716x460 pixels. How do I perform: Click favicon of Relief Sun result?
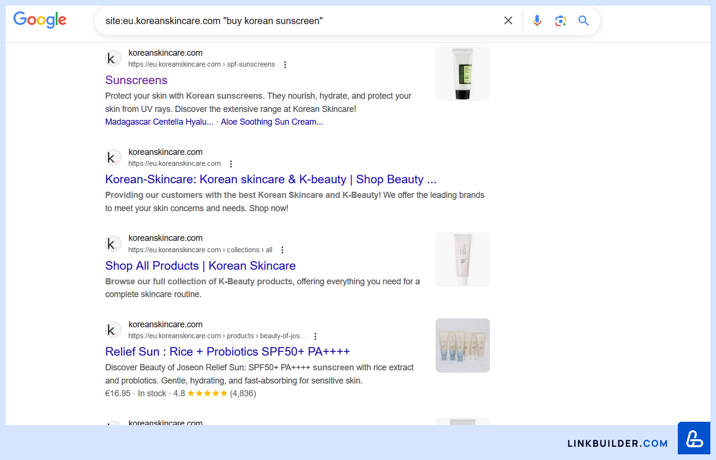(x=113, y=330)
